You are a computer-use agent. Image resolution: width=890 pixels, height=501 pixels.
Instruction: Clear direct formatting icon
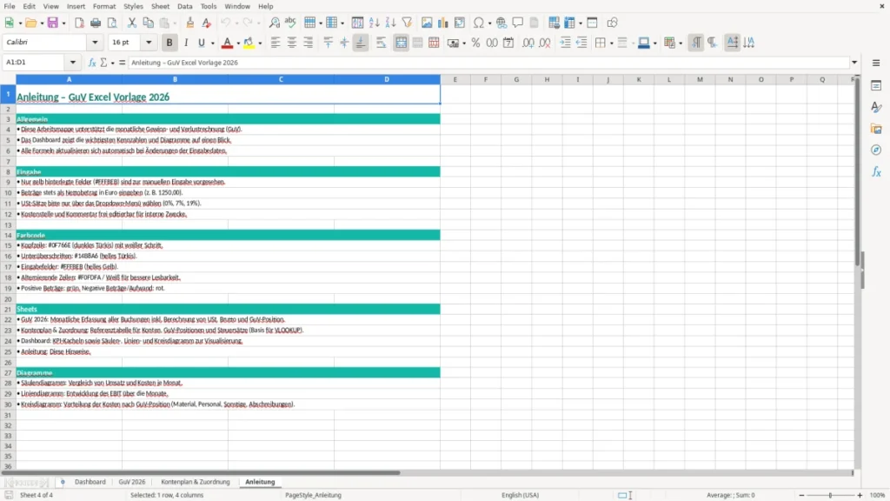[207, 23]
